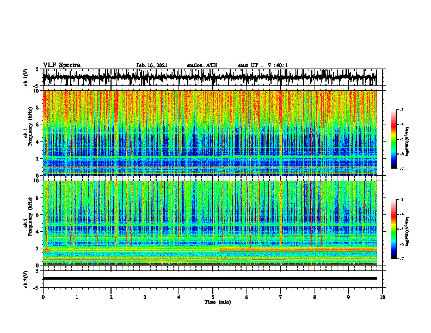Image resolution: width=431 pixels, height=333 pixels.
Task: Click the ch.2 color scale "-7" label
Action: (402, 258)
